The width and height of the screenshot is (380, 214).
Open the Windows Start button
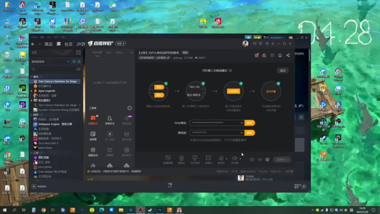tap(4, 210)
